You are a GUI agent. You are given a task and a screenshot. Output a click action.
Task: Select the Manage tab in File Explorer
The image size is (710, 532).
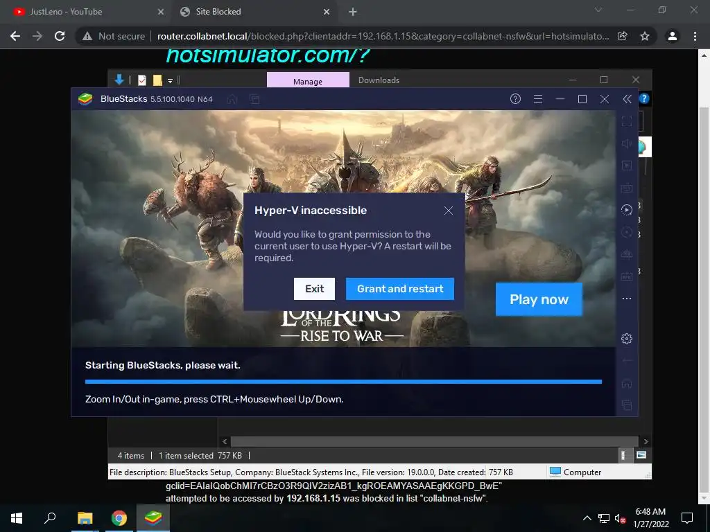point(307,80)
